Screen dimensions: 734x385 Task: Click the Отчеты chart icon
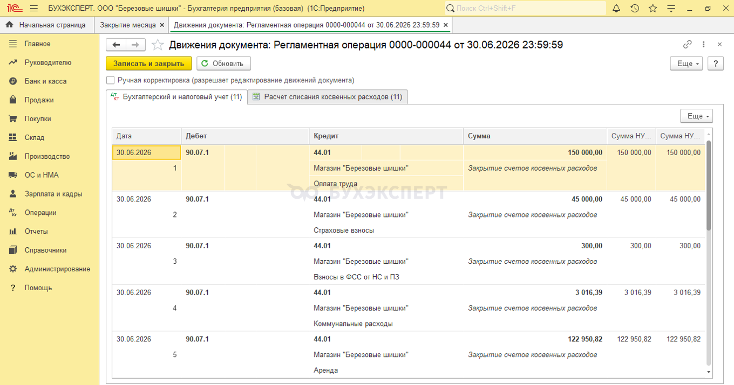(13, 232)
